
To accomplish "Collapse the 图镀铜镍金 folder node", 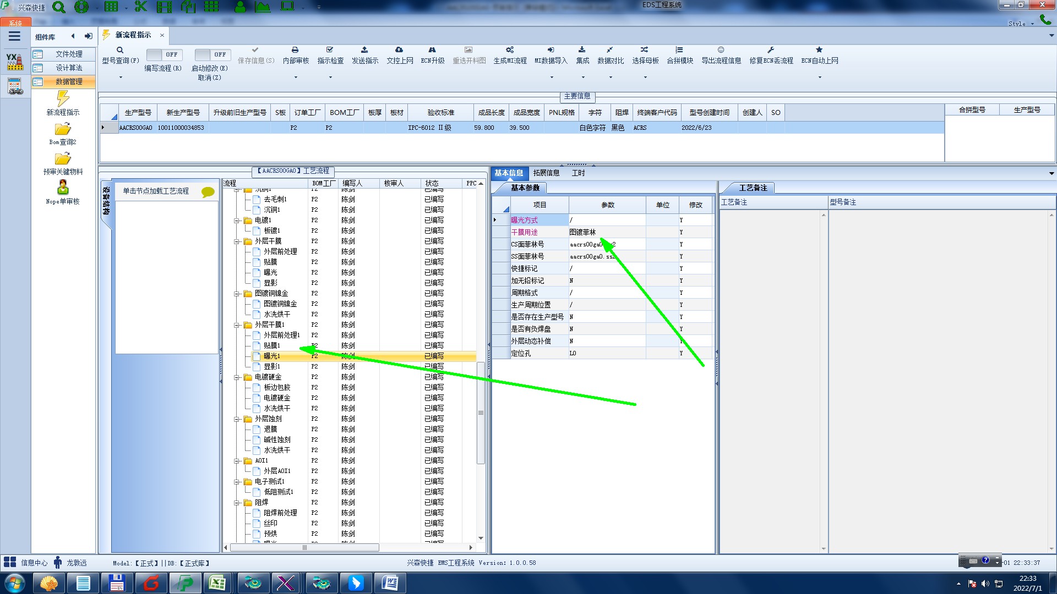I will (237, 294).
